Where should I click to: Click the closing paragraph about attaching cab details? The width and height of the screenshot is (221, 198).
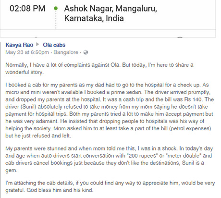click(x=110, y=186)
